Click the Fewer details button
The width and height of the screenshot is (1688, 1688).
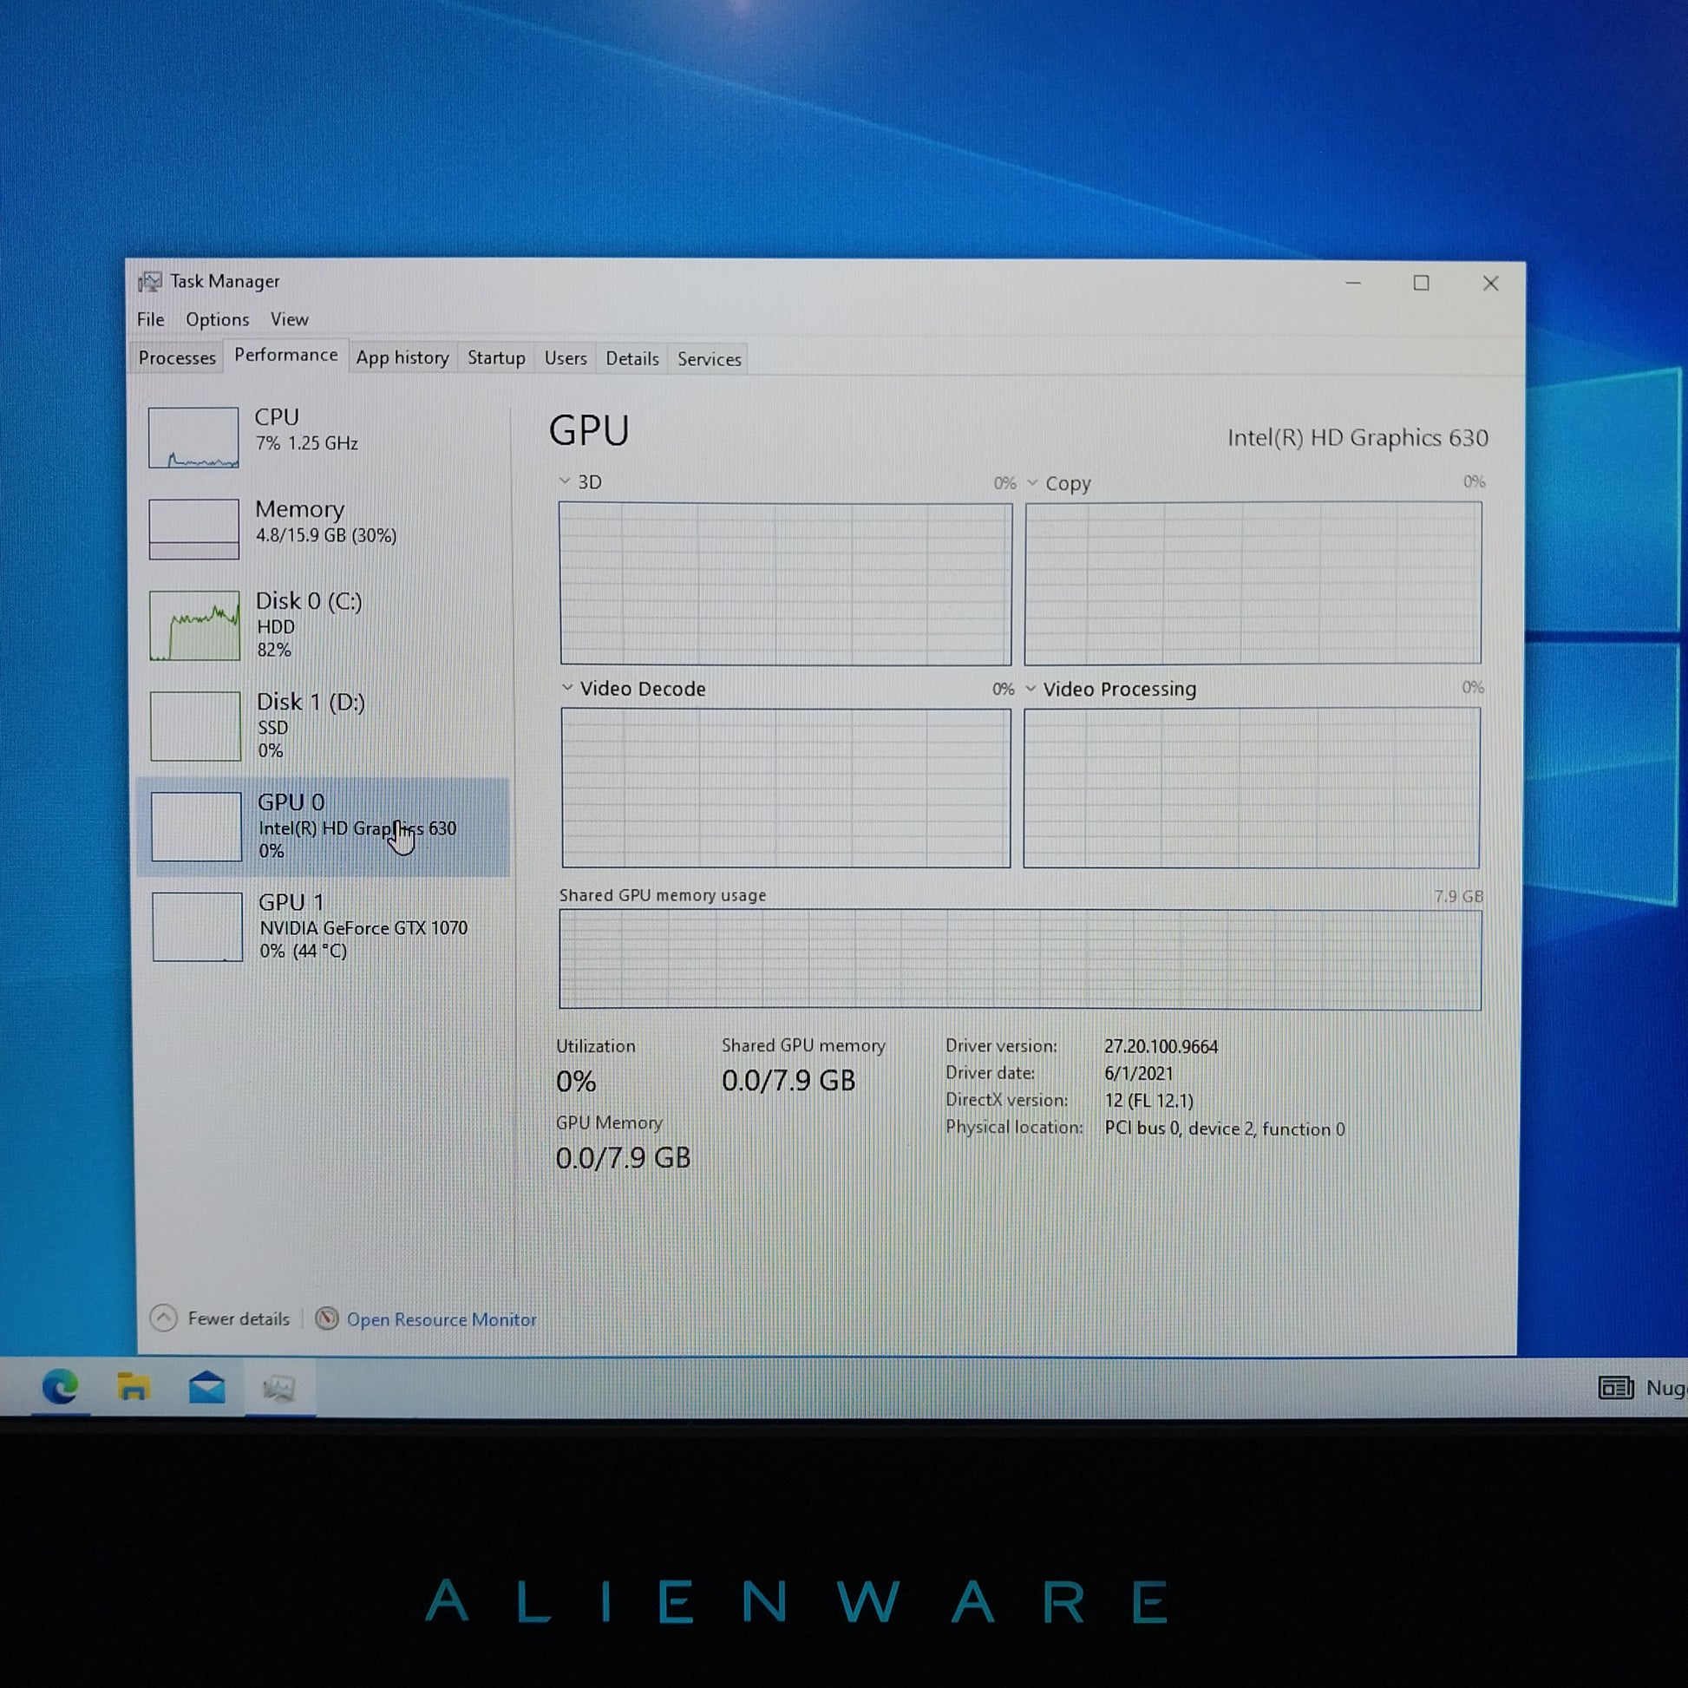pos(220,1318)
